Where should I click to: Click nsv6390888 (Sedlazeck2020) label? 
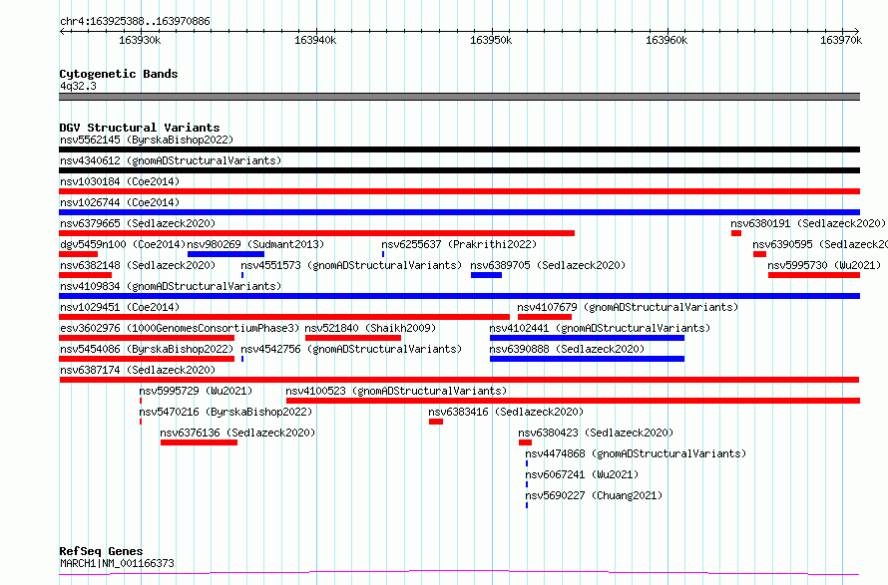(x=567, y=349)
